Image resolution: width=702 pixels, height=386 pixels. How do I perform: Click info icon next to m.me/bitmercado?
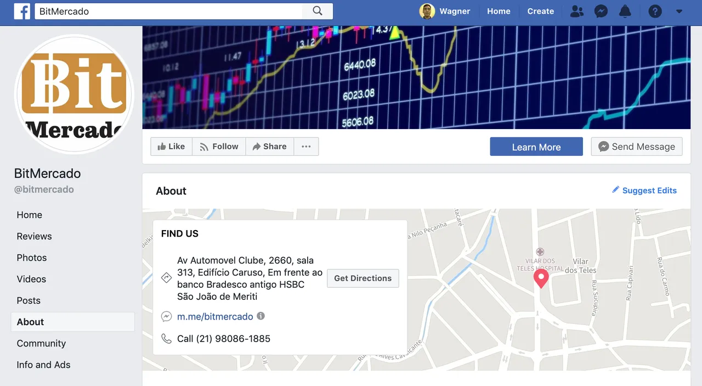click(261, 316)
